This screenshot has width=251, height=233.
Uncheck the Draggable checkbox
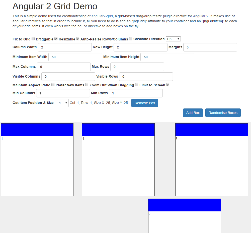(x=56, y=39)
